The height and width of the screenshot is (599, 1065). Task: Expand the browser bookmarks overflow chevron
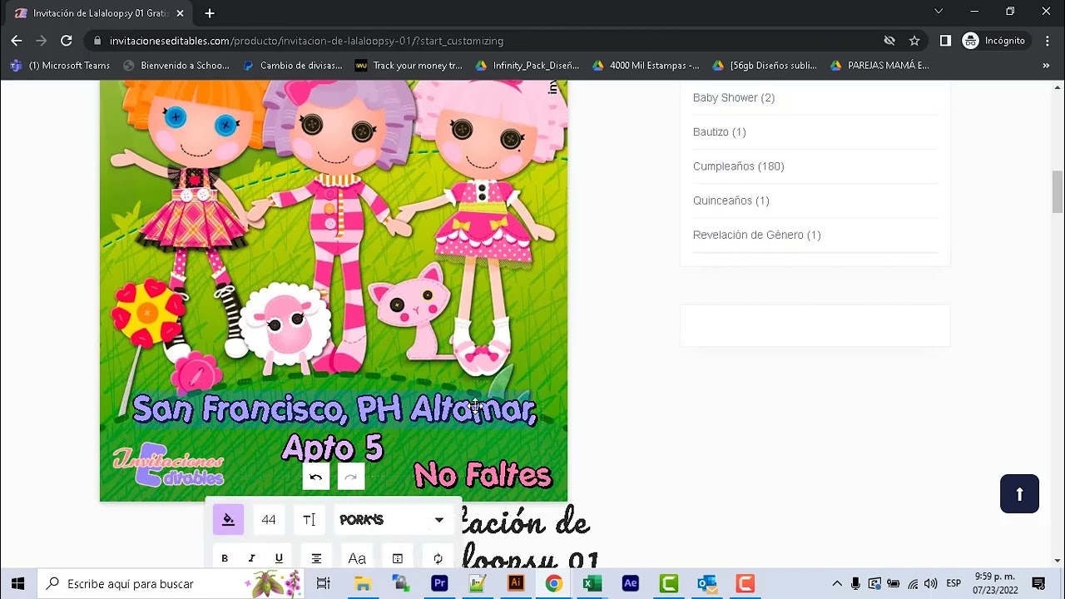point(1047,65)
